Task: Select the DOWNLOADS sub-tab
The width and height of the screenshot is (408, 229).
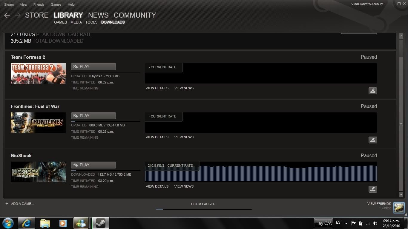Action: point(113,22)
